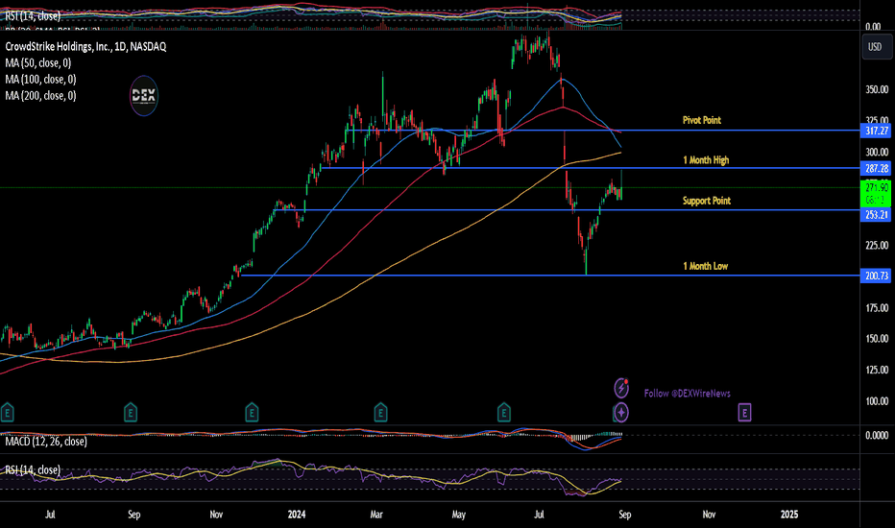Click the purple four-point star icon
Image resolution: width=895 pixels, height=528 pixels.
[621, 412]
